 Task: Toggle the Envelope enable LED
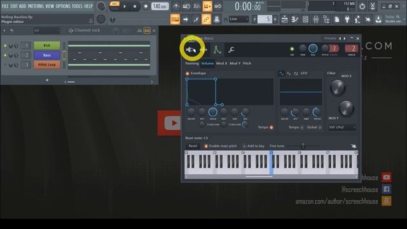188,74
